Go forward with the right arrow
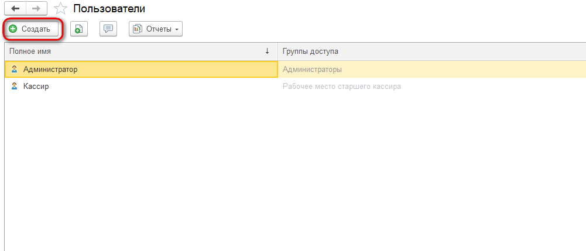 [37, 8]
